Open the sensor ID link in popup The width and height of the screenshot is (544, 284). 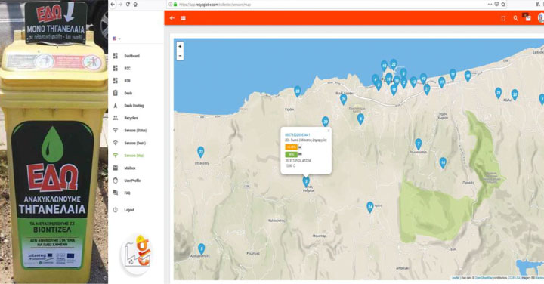[x=298, y=135]
